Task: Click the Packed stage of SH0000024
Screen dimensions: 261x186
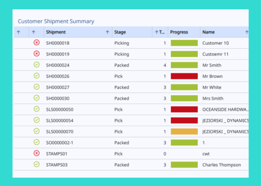Action: point(122,65)
